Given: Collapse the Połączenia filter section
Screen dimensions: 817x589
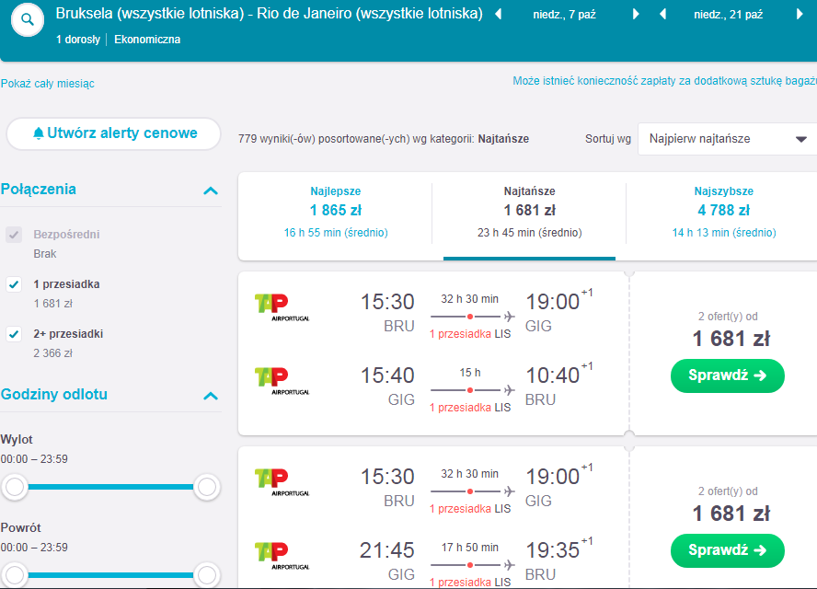Looking at the screenshot, I should click(211, 191).
